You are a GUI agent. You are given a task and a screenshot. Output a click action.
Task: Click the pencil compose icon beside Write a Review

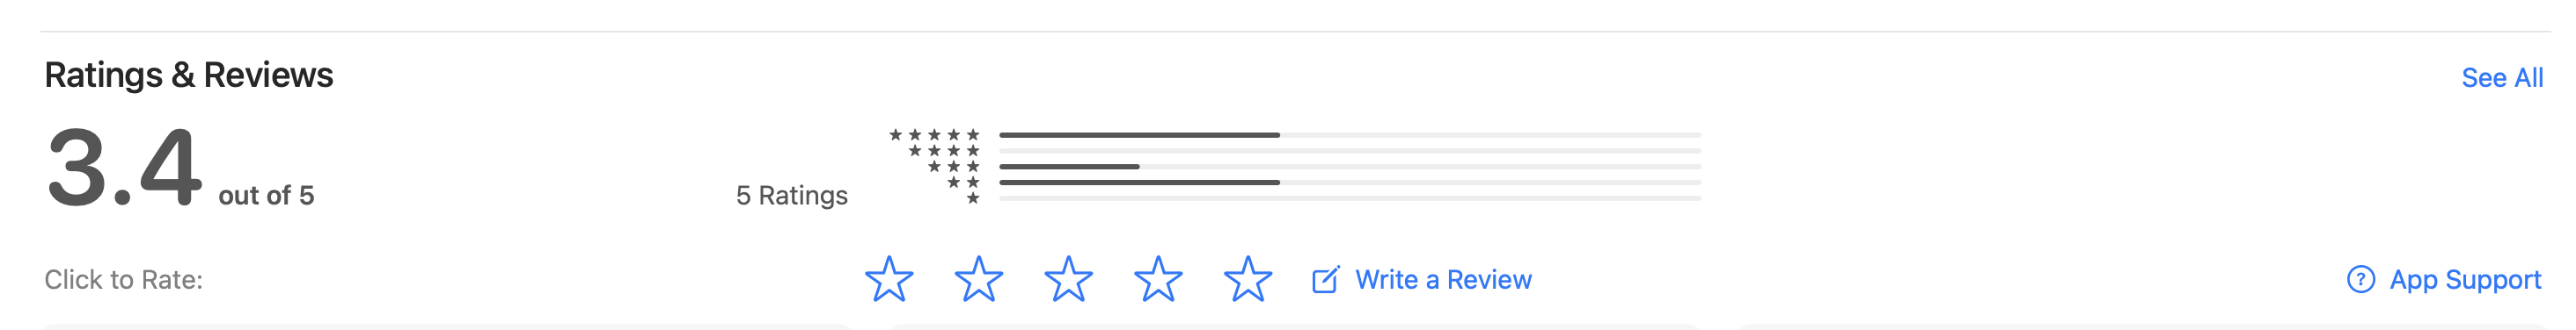click(x=1325, y=280)
